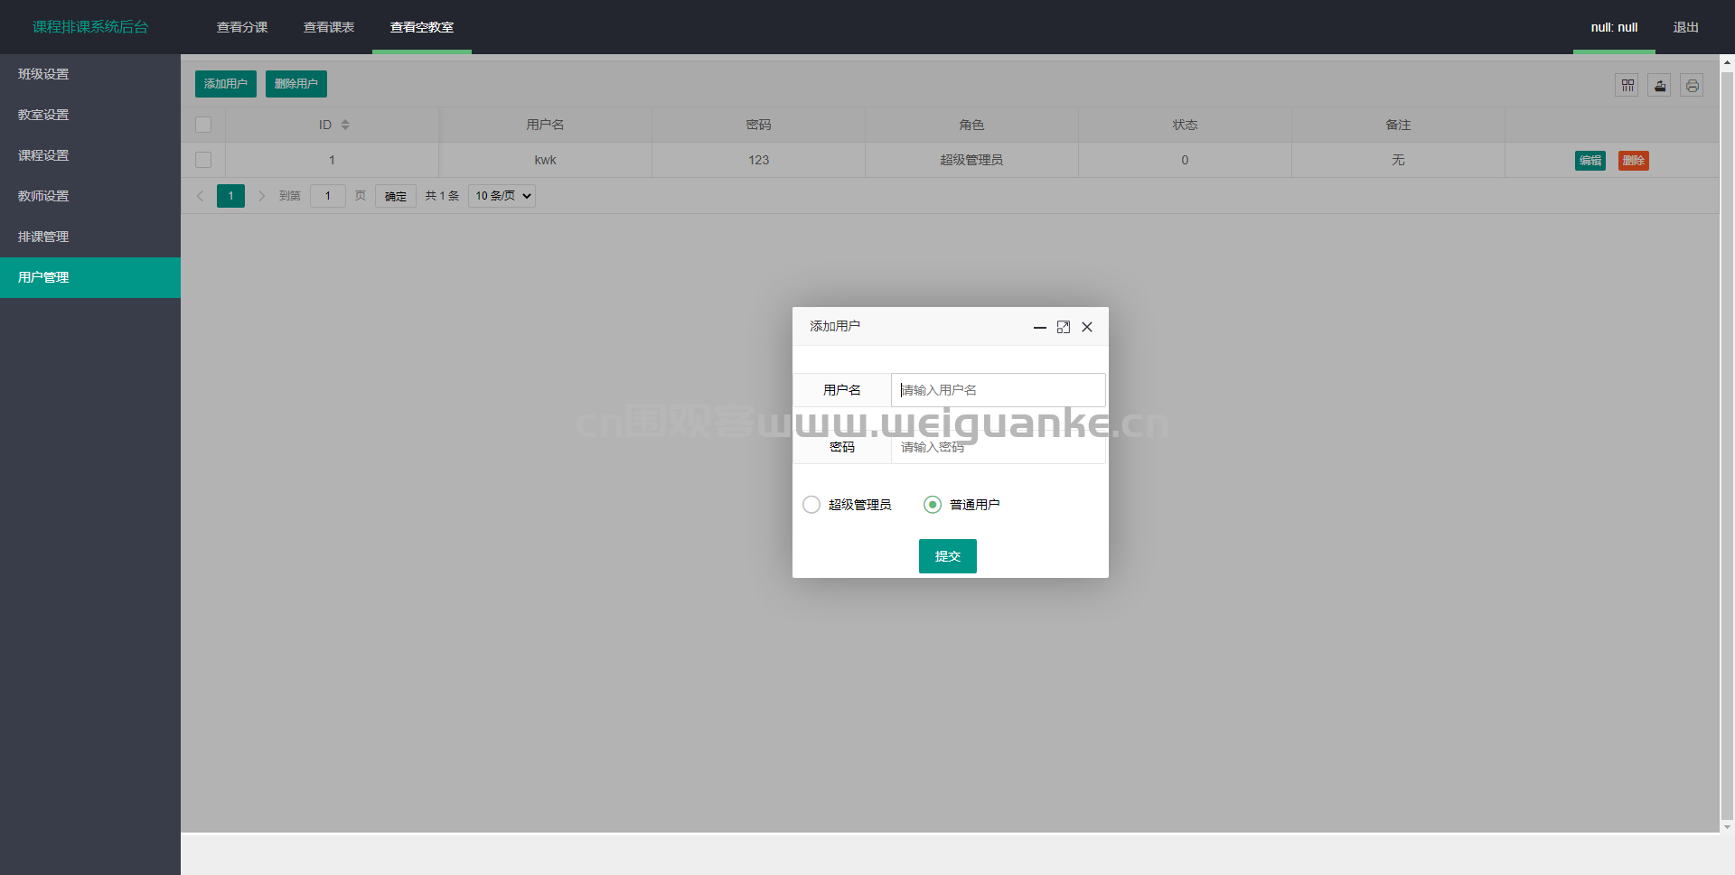Viewport: 1735px width, 875px height.
Task: Go to next page arrow in pagination
Action: coord(261,196)
